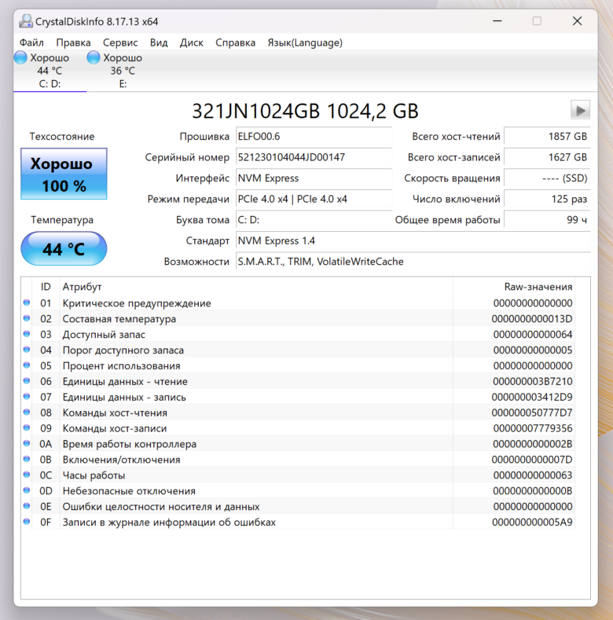Select row 09 Команды хост-записи
613x620 pixels.
(298, 428)
